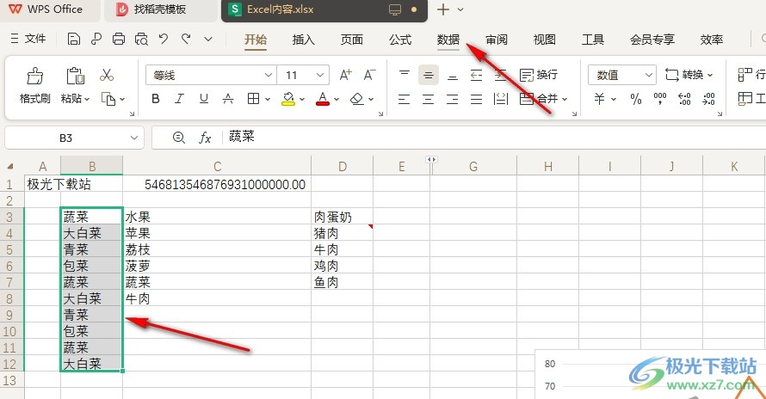This screenshot has width=766, height=399.
Task: Click the Print icon in quick toolbar
Action: pos(119,39)
